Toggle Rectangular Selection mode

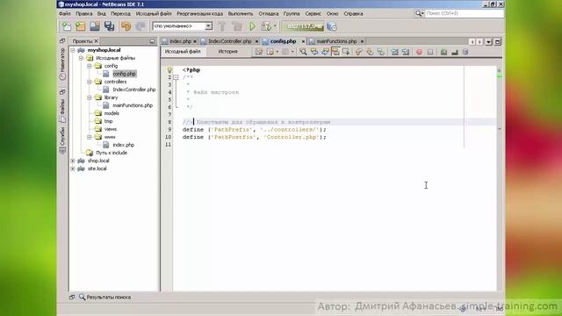(346, 52)
